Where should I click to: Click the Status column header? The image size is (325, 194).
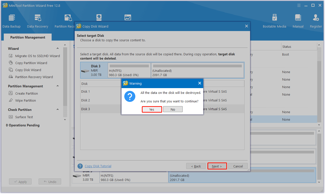(299, 47)
